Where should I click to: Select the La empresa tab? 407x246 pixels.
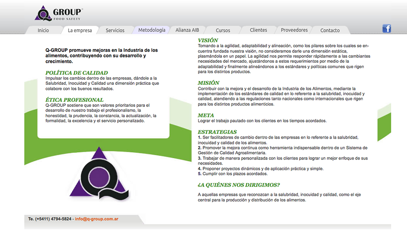pos(80,30)
